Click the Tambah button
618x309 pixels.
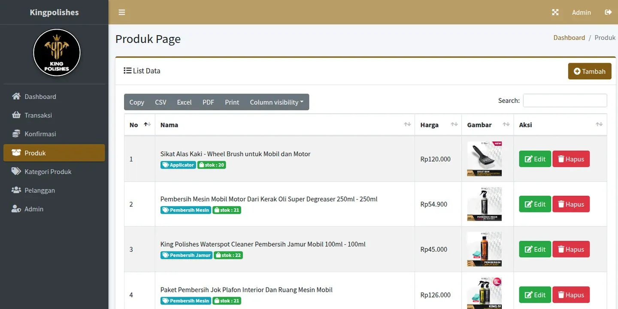pos(590,71)
